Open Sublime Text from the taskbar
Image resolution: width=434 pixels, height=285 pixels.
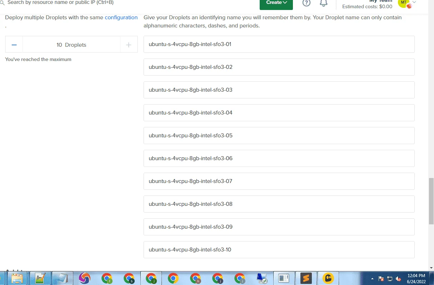coord(306,278)
